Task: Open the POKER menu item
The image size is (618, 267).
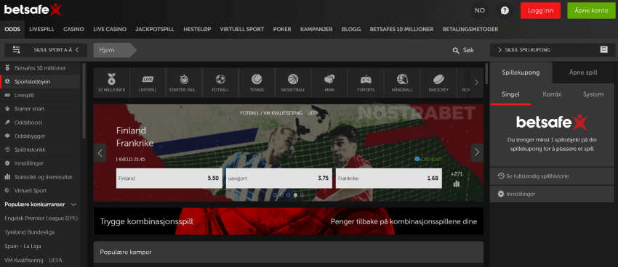Action: click(282, 29)
